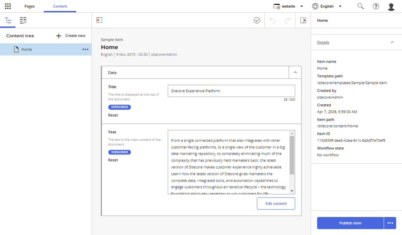The width and height of the screenshot is (402, 235).
Task: Click the Publish item button
Action: click(x=350, y=223)
